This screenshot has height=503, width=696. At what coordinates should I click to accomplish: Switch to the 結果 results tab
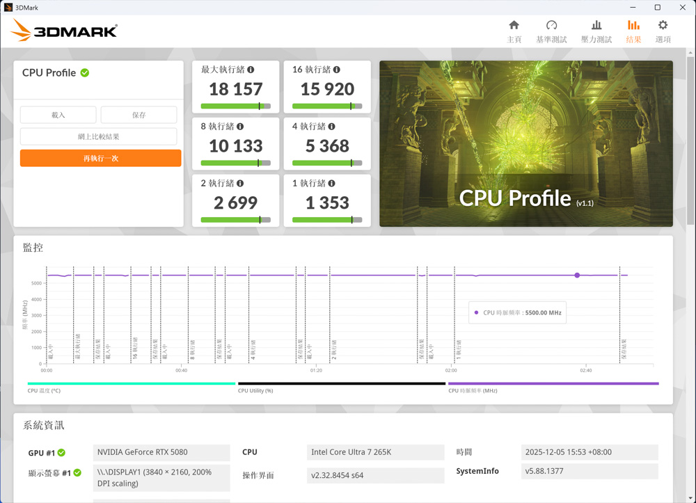click(633, 31)
